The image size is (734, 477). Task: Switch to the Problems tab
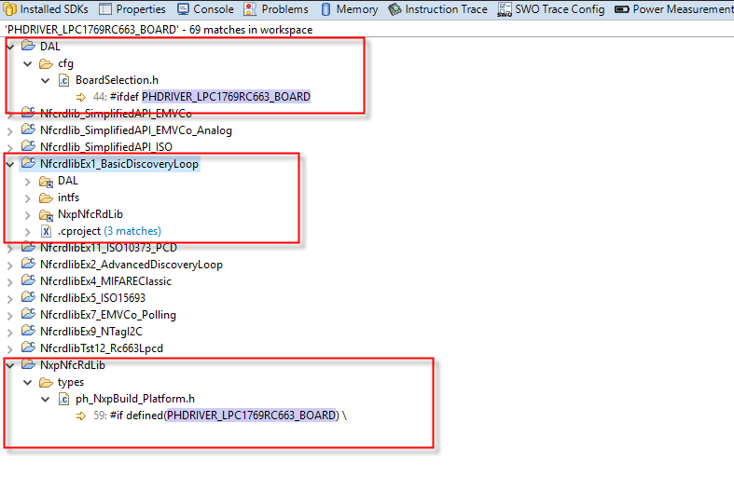[276, 9]
